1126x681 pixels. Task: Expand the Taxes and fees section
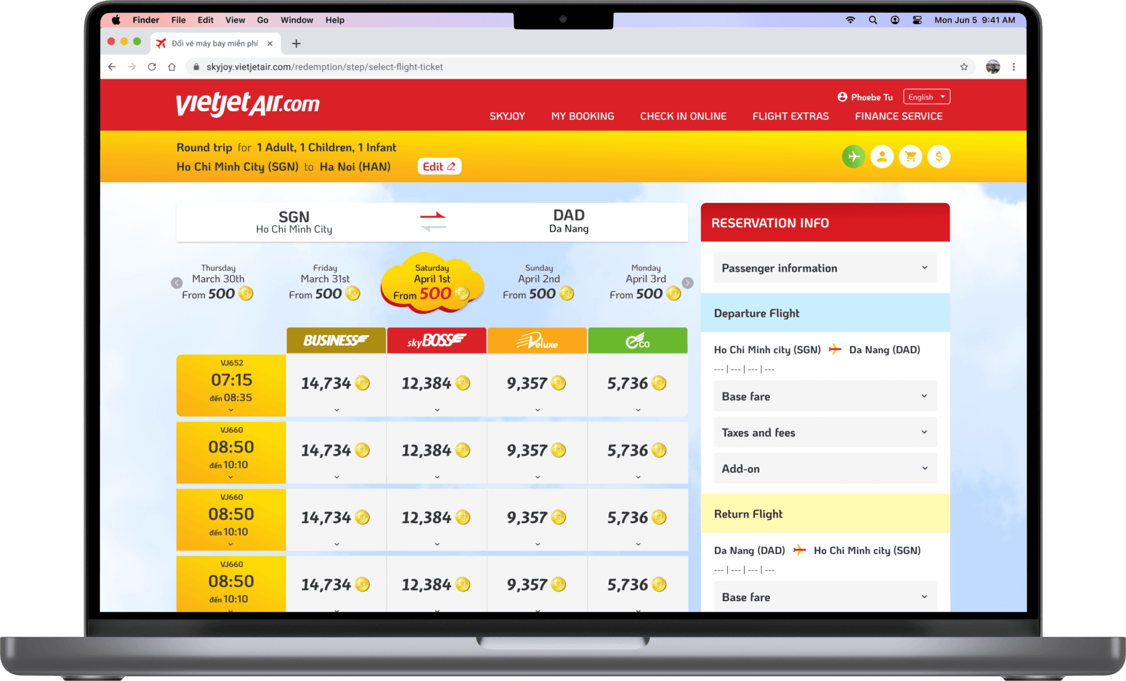tap(825, 432)
